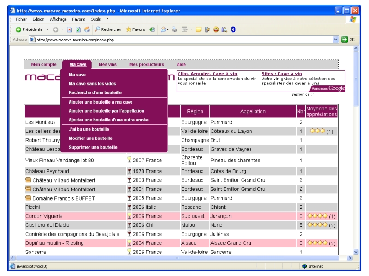Click the Annonces Google label
The width and height of the screenshot is (369, 276).
tap(328, 88)
